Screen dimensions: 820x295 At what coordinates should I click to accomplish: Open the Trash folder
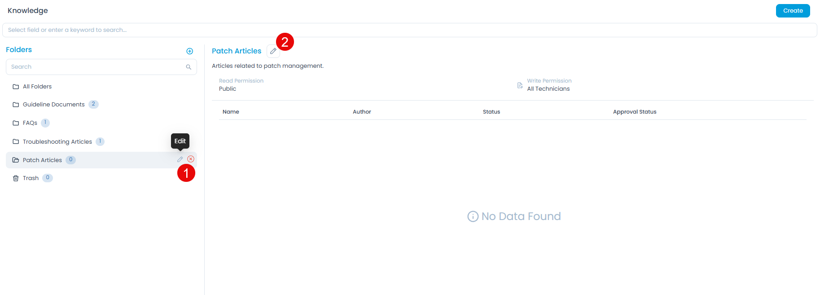[31, 178]
